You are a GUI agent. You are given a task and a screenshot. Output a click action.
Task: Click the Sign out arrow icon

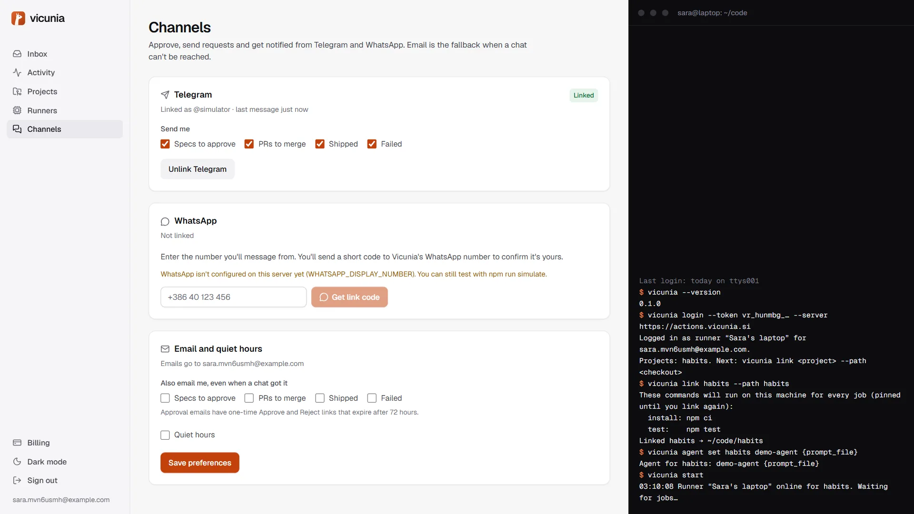(17, 480)
